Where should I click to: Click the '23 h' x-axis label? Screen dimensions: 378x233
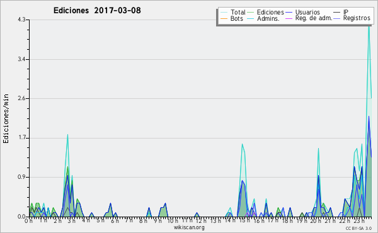click(x=358, y=220)
